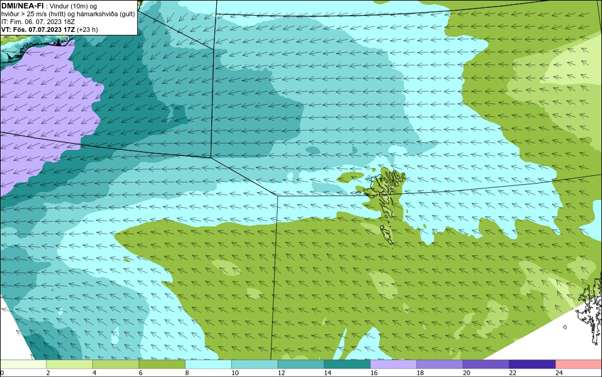Click the legend scale label "10"
Screen dimensions: 602x377
point(235,373)
